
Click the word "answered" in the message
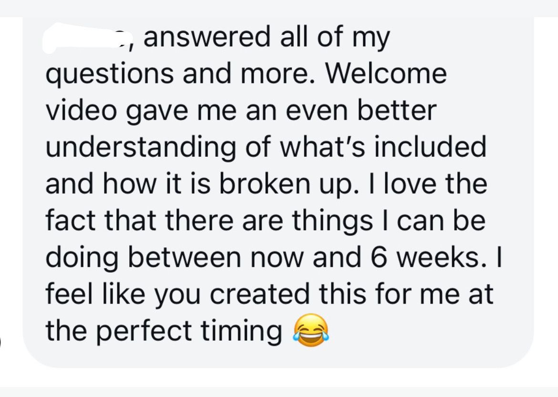pyautogui.click(x=207, y=38)
